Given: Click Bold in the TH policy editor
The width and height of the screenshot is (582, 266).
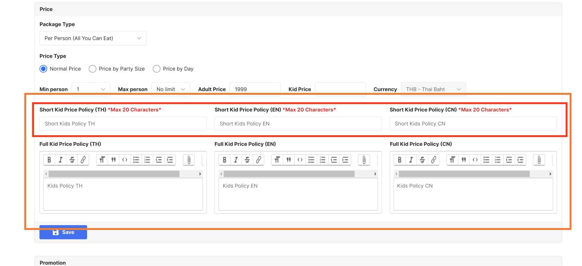Looking at the screenshot, I should 49,160.
